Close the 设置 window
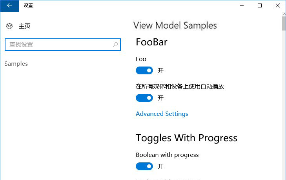This screenshot has width=286, height=180. (277, 5)
